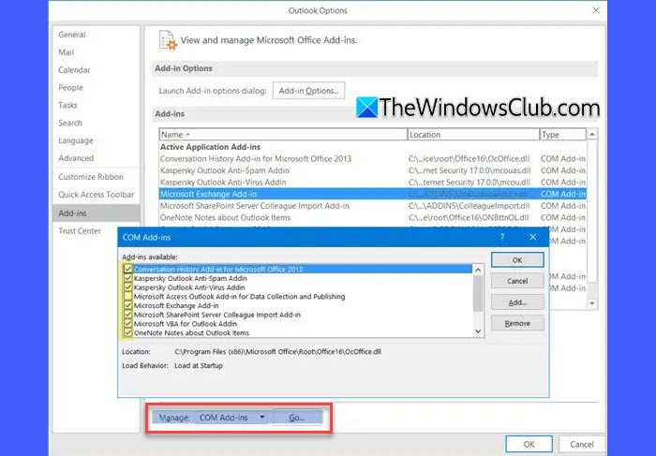Select Microsoft Access Outlook Add-in list entry text
Viewport: 656px width, 456px height.
(x=239, y=297)
